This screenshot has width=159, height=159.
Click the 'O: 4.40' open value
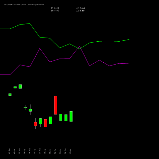coord(55,11)
